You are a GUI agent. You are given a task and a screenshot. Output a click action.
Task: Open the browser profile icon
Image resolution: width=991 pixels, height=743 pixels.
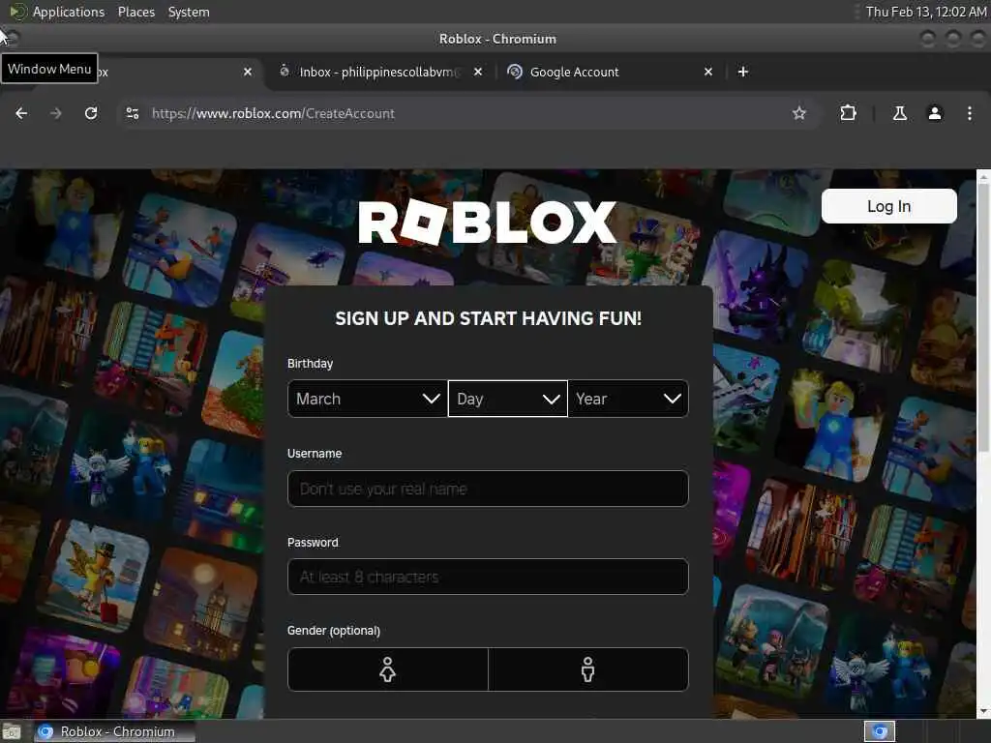coord(935,113)
